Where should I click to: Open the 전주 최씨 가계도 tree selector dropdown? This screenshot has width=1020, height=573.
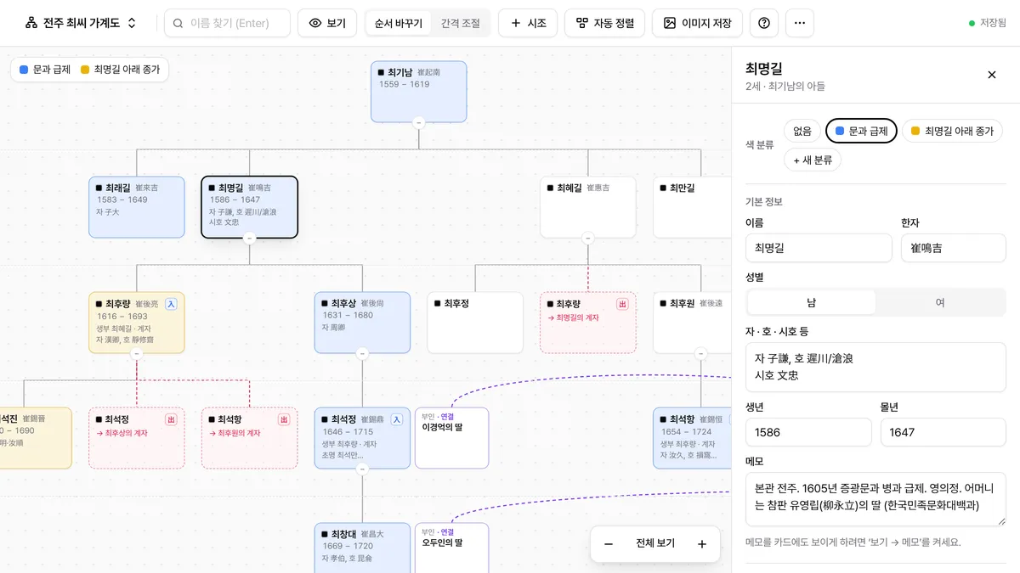[x=81, y=23]
